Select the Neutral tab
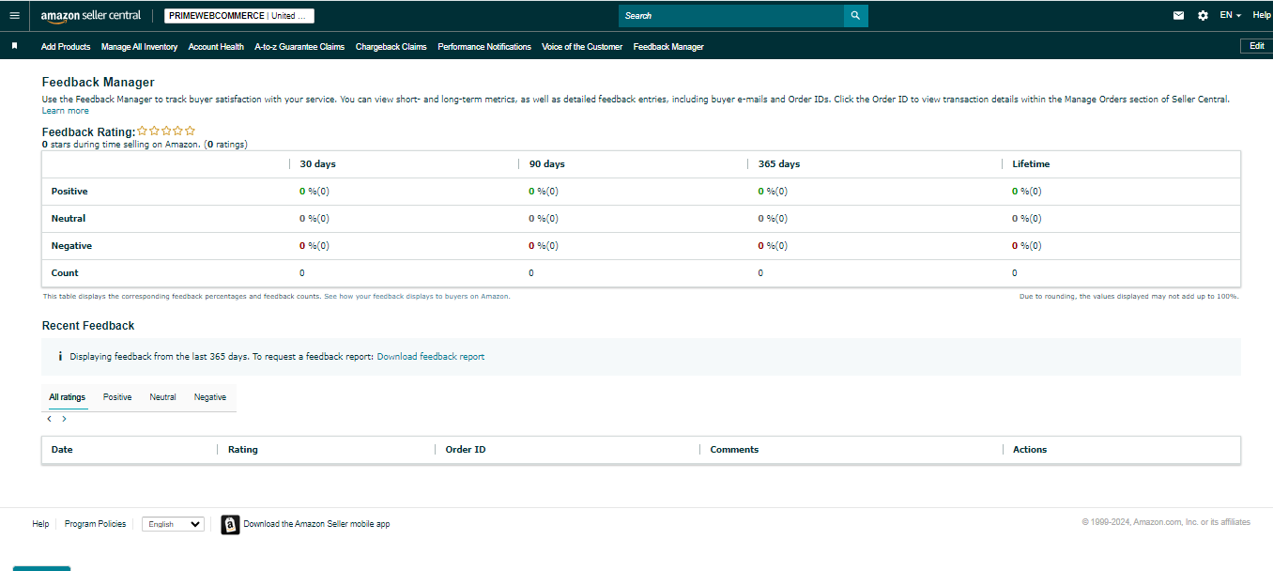The width and height of the screenshot is (1273, 571). 162,397
